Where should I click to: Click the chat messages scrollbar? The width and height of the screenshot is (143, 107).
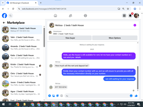(x=138, y=78)
